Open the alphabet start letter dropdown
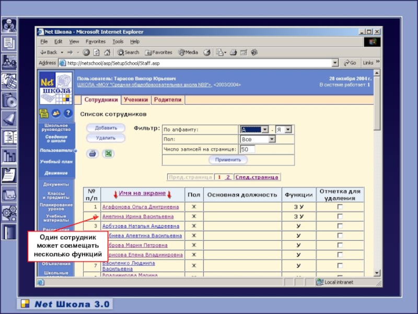 [x=265, y=129]
